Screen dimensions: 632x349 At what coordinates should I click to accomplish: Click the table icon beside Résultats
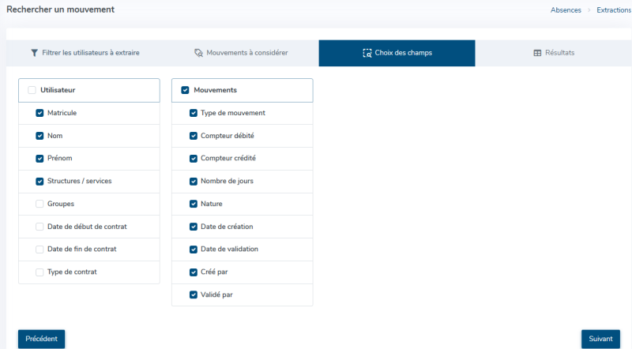[537, 53]
